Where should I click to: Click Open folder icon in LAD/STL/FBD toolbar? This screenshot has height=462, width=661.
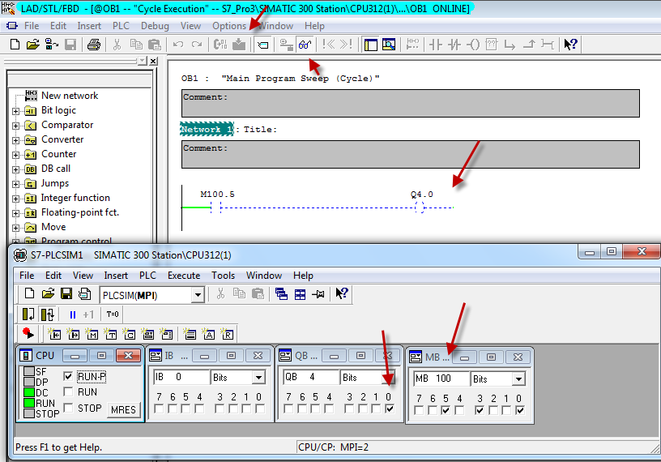tap(33, 45)
